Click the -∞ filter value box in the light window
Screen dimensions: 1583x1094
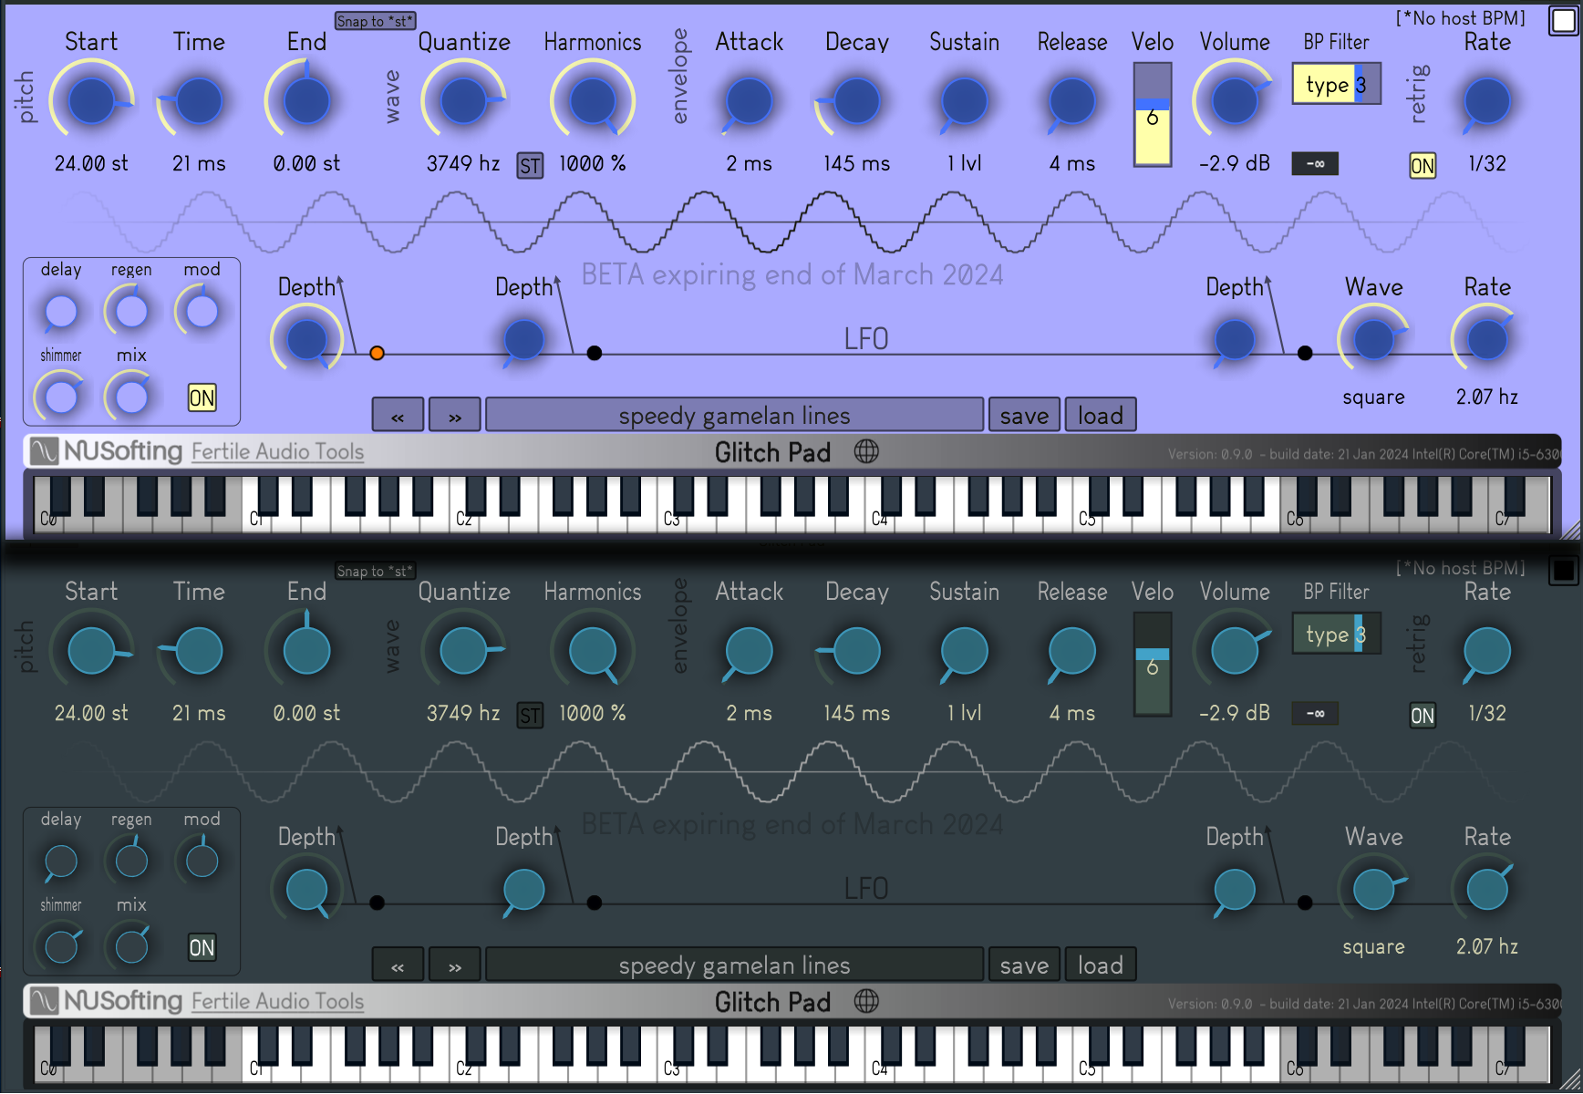(x=1315, y=164)
